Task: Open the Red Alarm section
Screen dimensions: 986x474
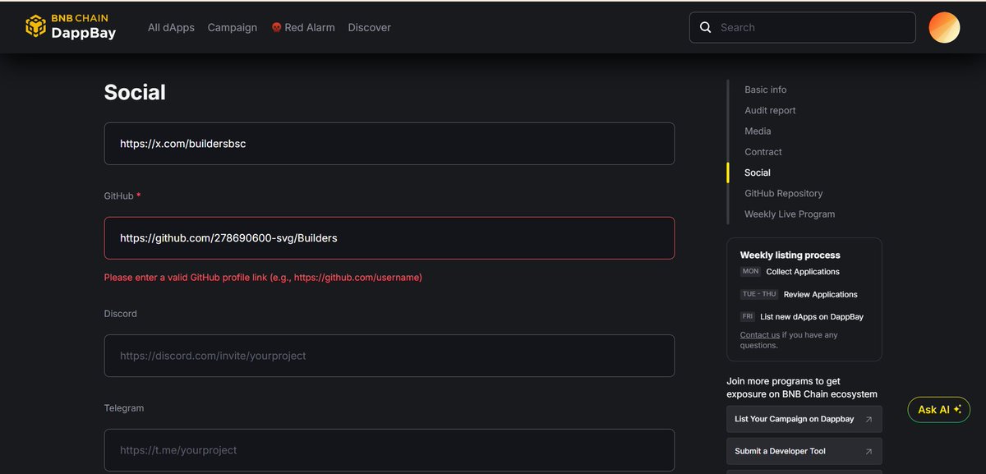Action: (303, 27)
